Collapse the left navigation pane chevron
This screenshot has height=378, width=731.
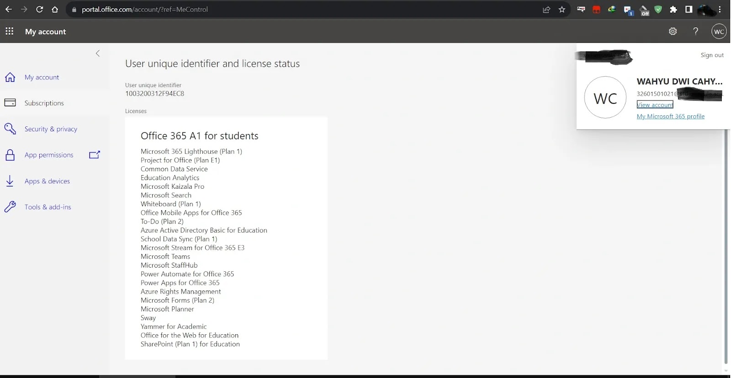(x=97, y=53)
